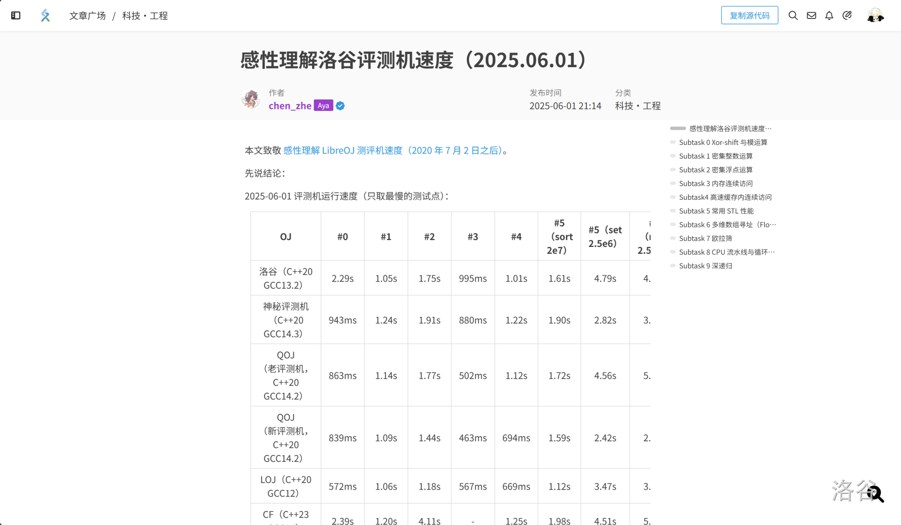Jump to Subtask 7 欧拉筛 section
Image resolution: width=901 pixels, height=525 pixels.
pos(706,239)
